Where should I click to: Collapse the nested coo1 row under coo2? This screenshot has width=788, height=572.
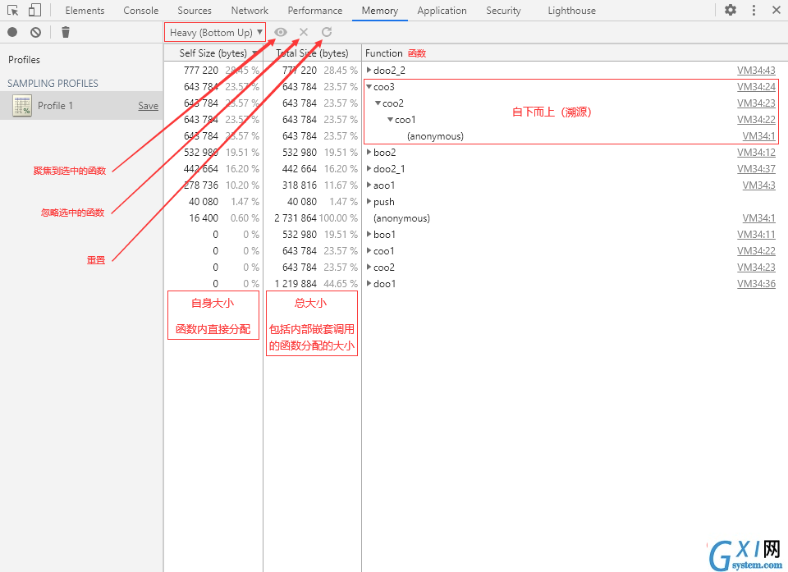point(390,120)
